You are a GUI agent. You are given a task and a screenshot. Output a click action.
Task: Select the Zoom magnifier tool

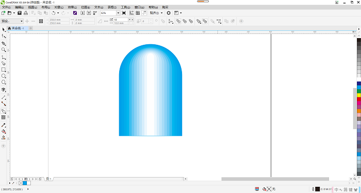4,49
